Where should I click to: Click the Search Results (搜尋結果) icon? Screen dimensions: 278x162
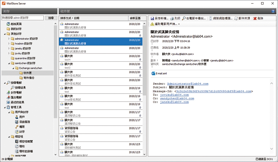[x=13, y=88]
